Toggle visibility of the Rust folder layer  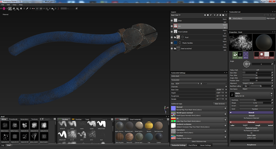point(172,37)
